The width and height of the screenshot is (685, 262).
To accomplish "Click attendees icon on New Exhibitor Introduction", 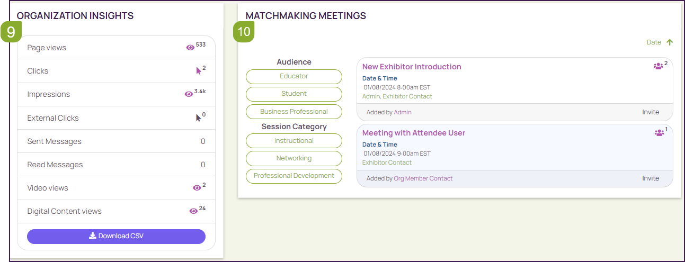I will (658, 67).
